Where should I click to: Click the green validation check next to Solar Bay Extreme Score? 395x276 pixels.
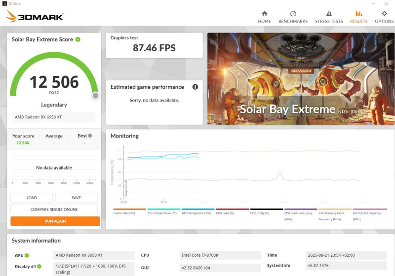coord(78,39)
